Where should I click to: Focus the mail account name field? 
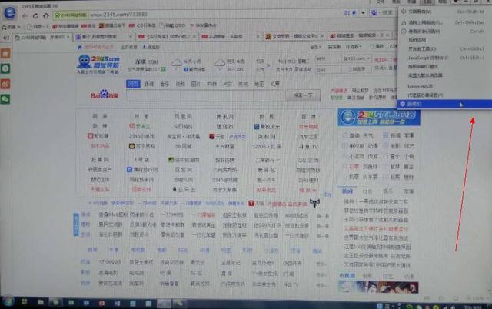[x=328, y=58]
